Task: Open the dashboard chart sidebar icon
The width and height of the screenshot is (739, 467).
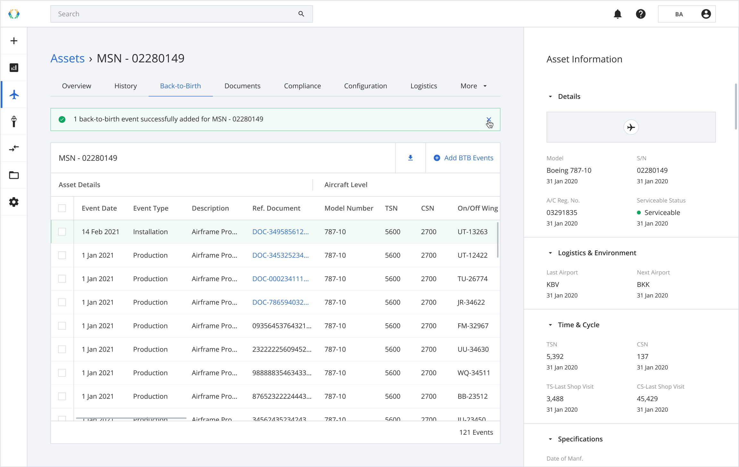Action: (14, 67)
